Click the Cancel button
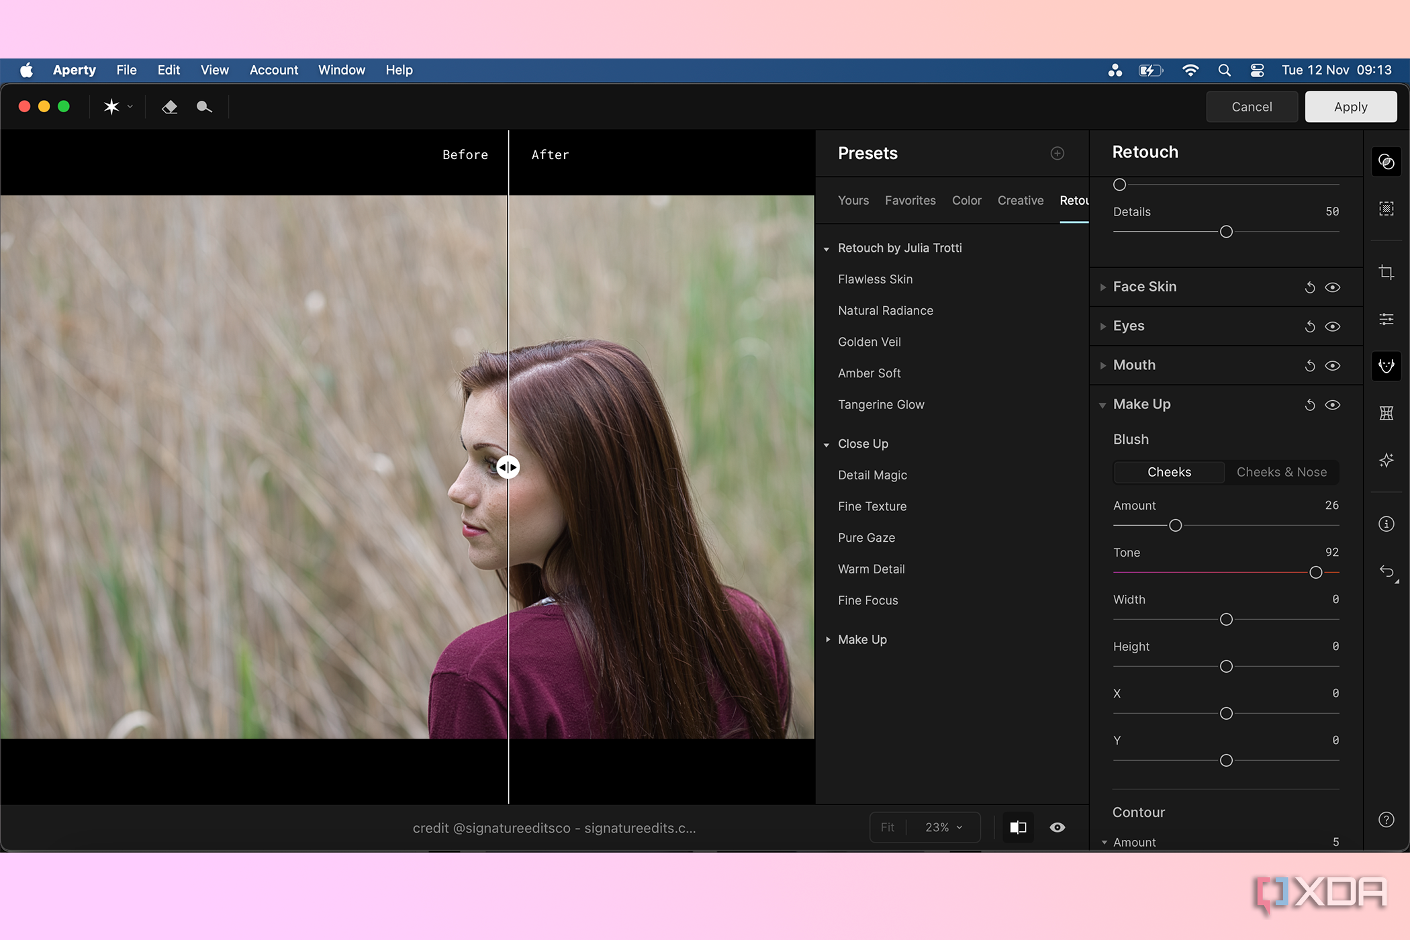1410x940 pixels. pyautogui.click(x=1251, y=107)
